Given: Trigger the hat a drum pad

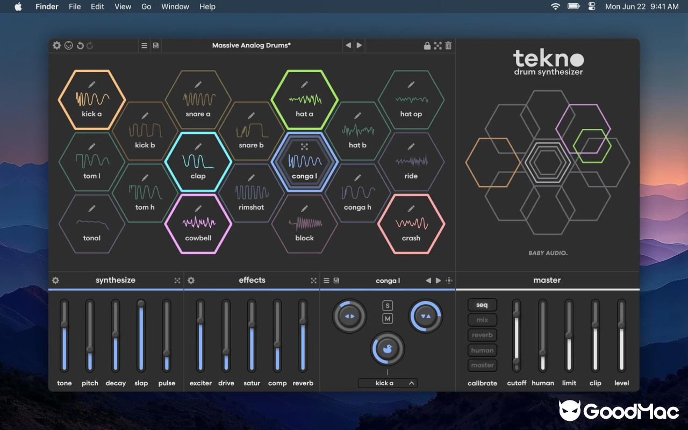Looking at the screenshot, I should click(x=304, y=99).
